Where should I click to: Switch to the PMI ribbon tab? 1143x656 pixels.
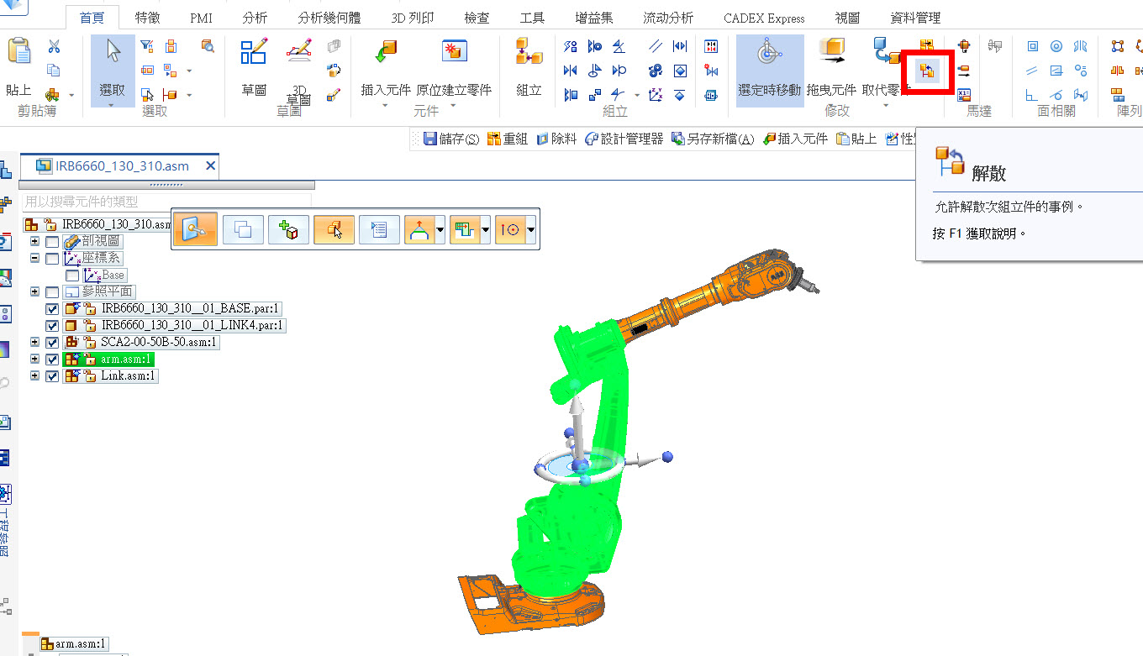[202, 18]
